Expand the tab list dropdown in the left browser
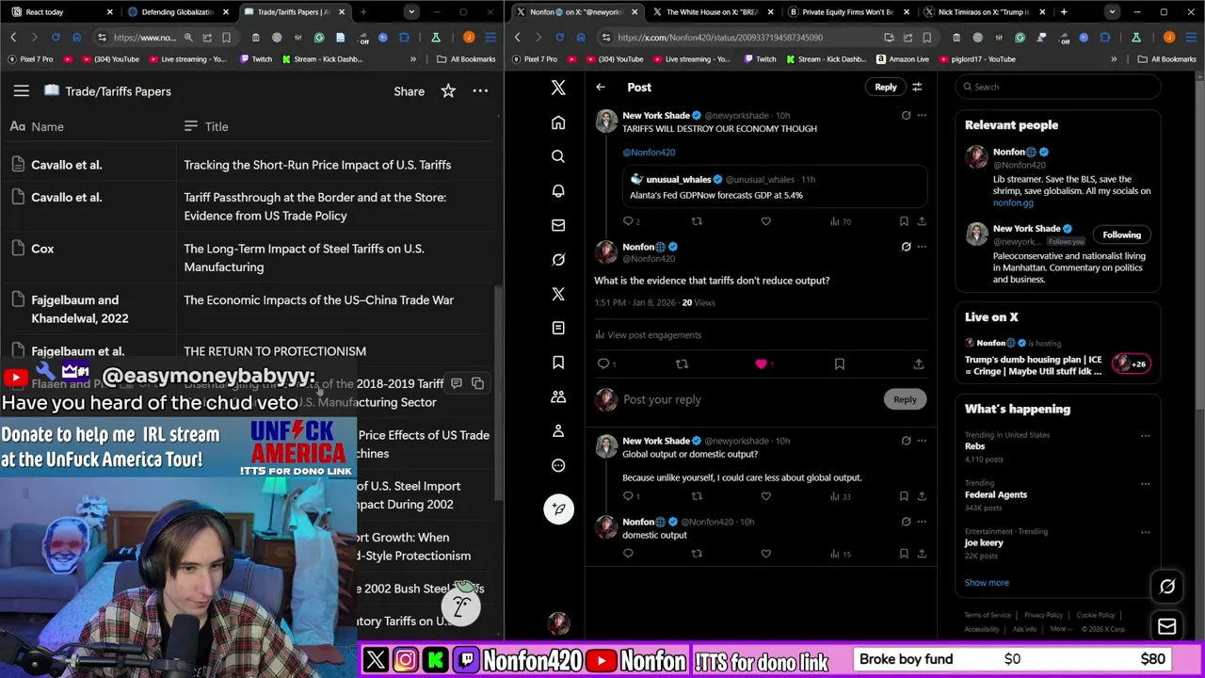 pos(411,12)
